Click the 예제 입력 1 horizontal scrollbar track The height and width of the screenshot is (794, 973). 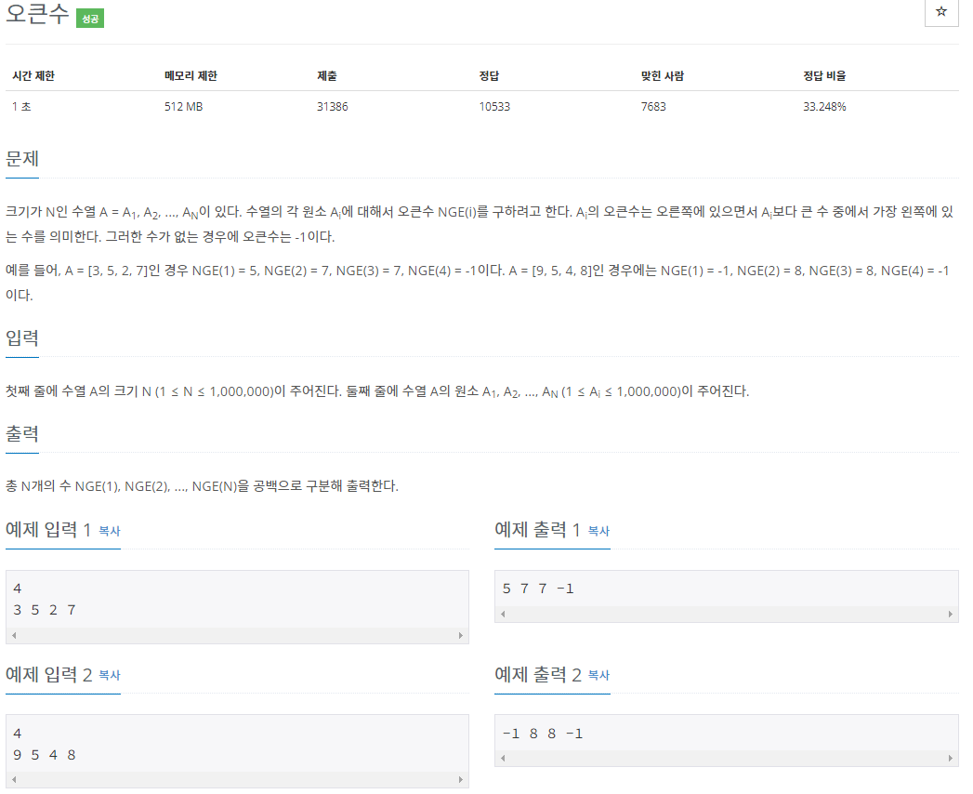[x=237, y=635]
